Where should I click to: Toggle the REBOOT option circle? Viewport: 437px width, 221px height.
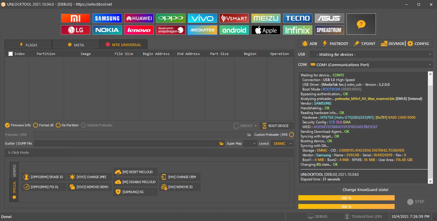coord(236,126)
